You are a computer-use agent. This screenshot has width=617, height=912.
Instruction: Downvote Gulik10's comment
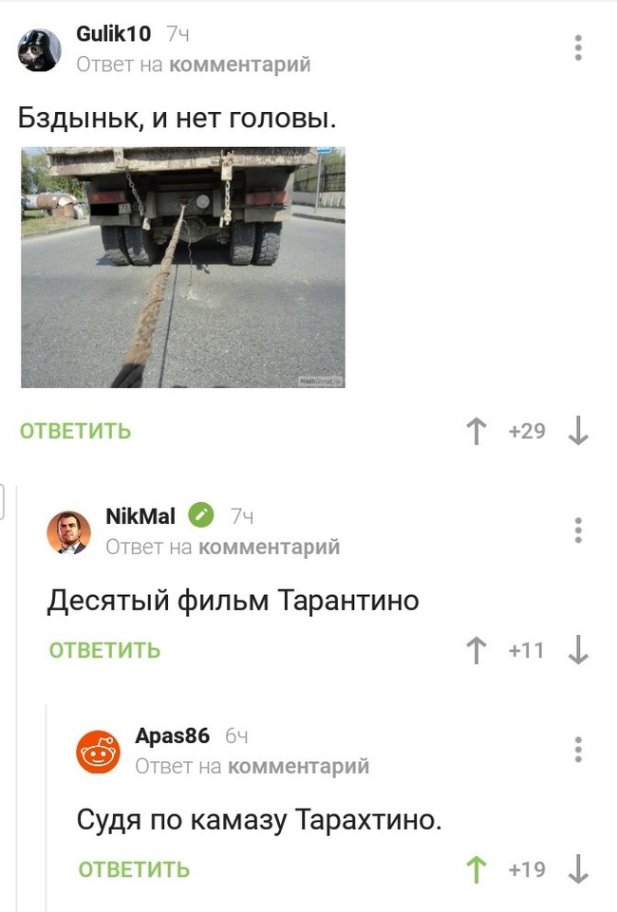578,431
